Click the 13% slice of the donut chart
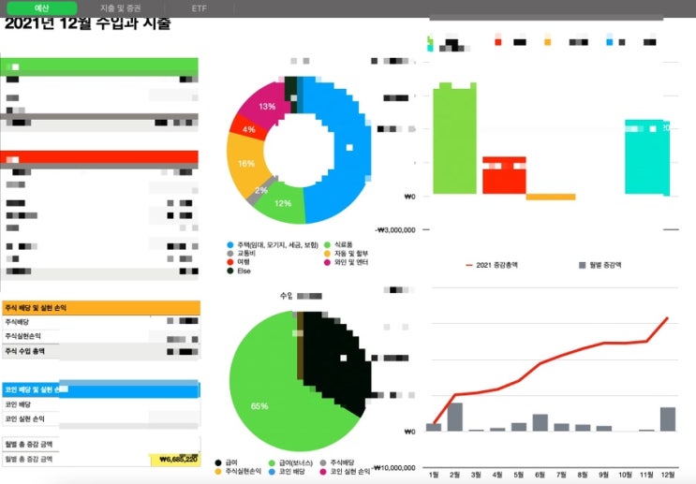 [x=262, y=104]
